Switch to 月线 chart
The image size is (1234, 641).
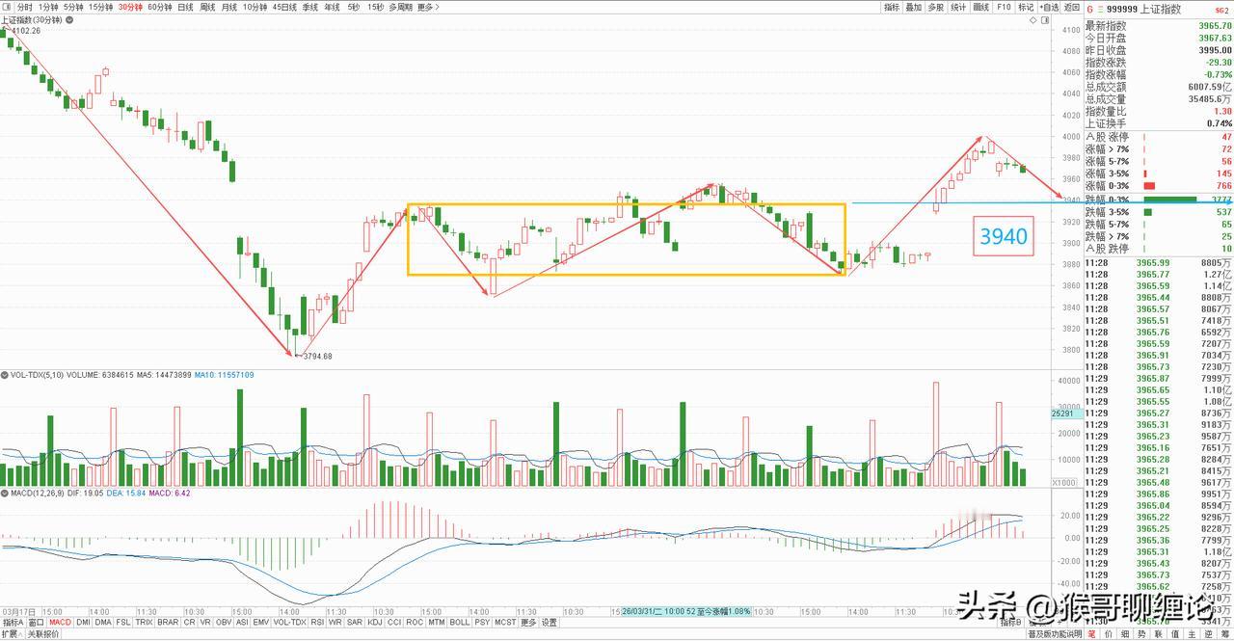(229, 7)
